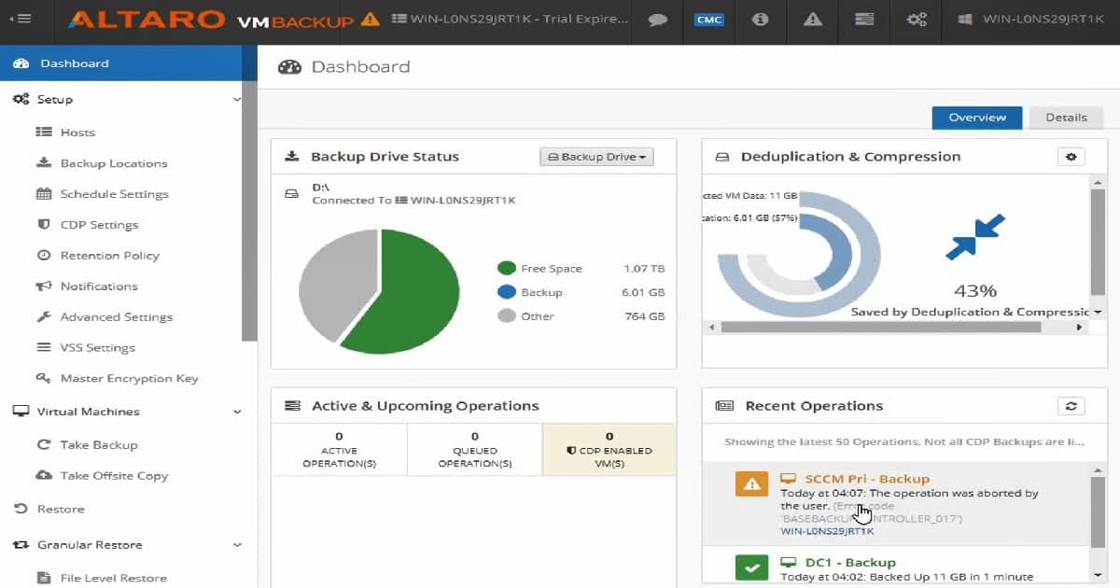Open the info circle icon in header
Viewport: 1120px width, 588px height.
coord(761,19)
